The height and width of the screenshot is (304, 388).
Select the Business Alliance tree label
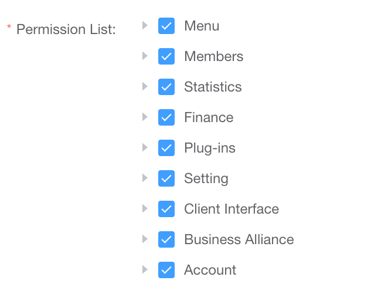[x=239, y=239]
